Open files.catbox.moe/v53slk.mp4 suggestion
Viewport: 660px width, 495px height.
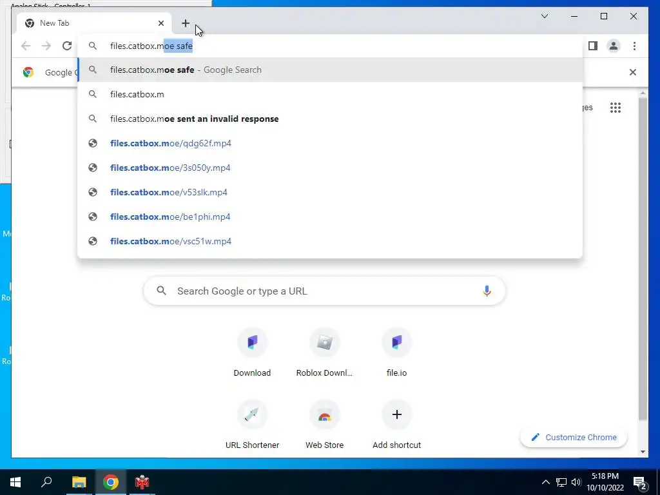click(x=330, y=192)
